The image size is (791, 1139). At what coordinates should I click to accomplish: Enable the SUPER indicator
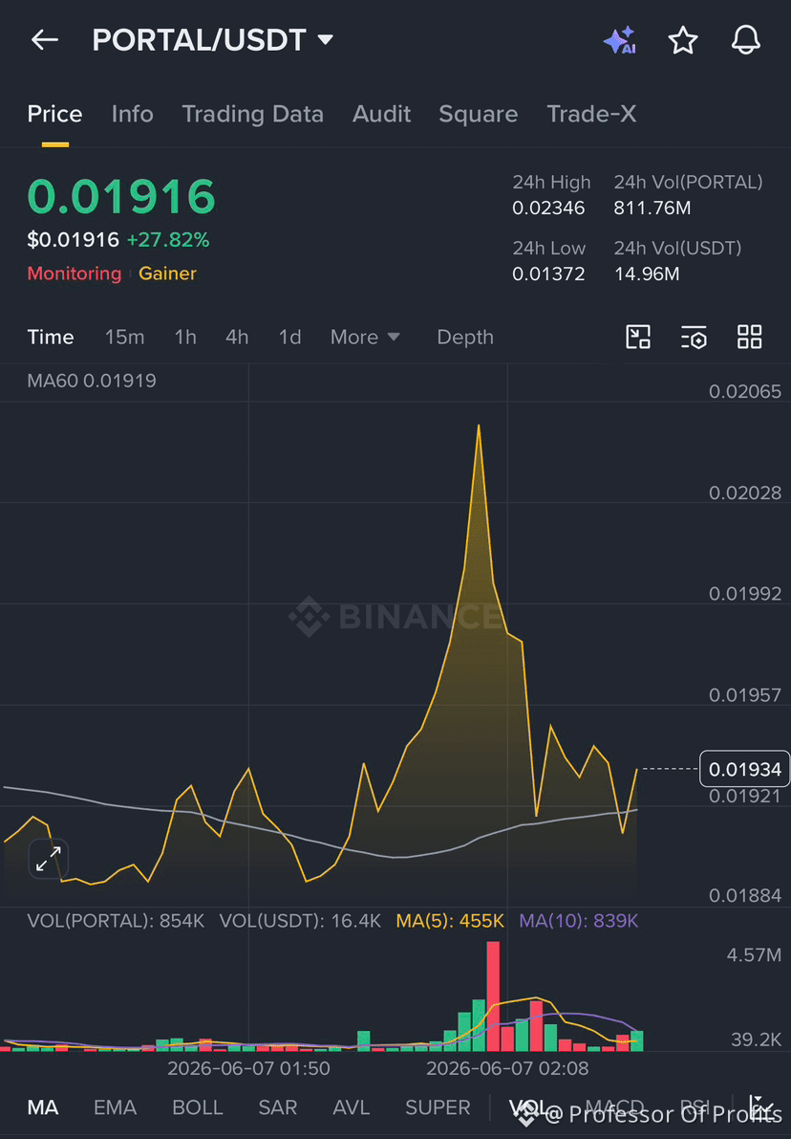pyautogui.click(x=438, y=1107)
